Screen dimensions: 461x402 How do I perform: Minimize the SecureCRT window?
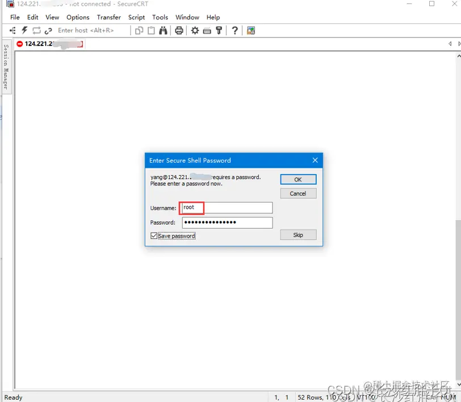pos(409,4)
